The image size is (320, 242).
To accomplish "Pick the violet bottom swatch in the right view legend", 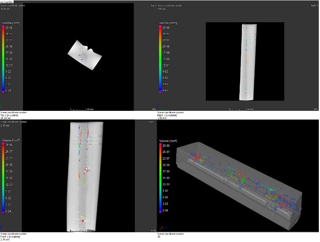I will click(x=160, y=92).
